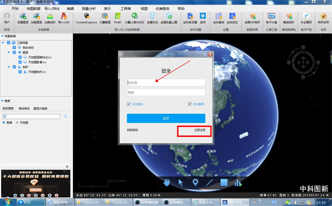This screenshot has width=332, height=206.
Task: Click the 大疆L1激光点云 icon
Action: [x=134, y=16]
